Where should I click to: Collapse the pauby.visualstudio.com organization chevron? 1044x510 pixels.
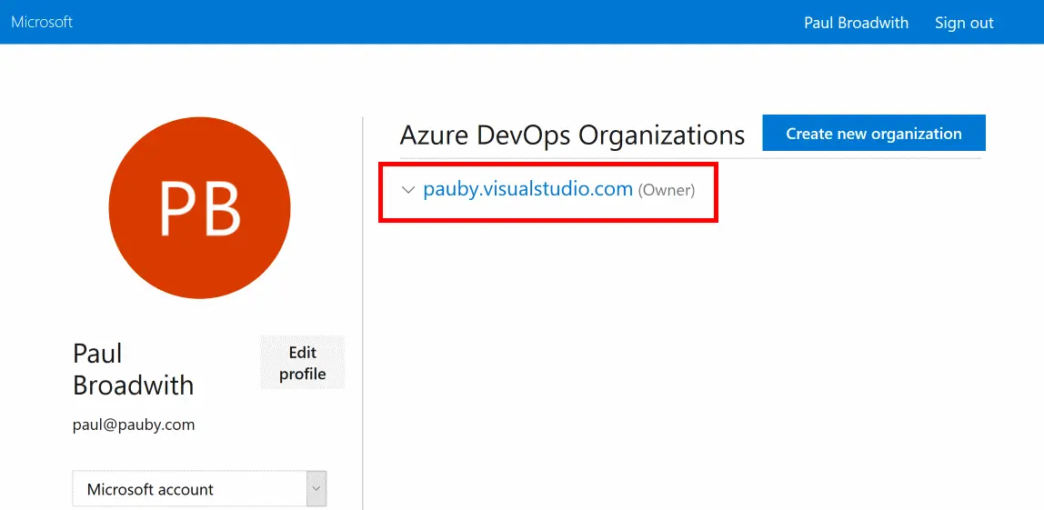click(x=408, y=190)
